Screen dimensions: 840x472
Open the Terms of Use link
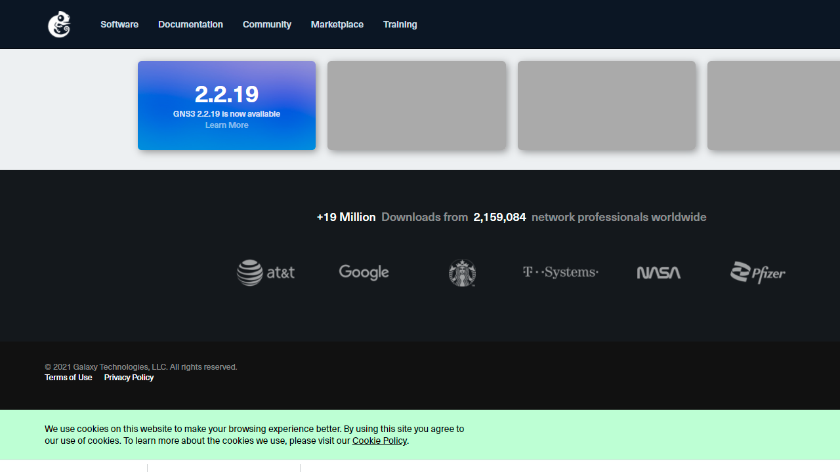click(68, 378)
